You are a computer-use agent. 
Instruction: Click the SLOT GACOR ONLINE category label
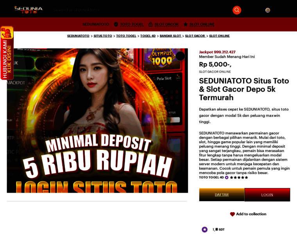(x=215, y=72)
